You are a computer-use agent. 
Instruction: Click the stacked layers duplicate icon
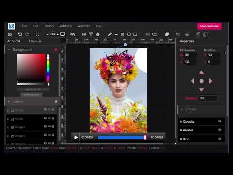(167, 34)
